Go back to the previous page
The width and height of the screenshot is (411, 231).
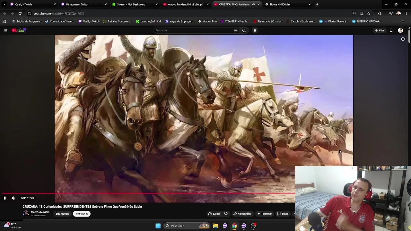click(4, 13)
